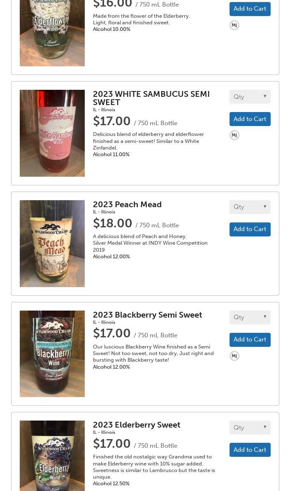Add Blackberry Semi Sweet to cart
The height and width of the screenshot is (491, 290).
[250, 339]
